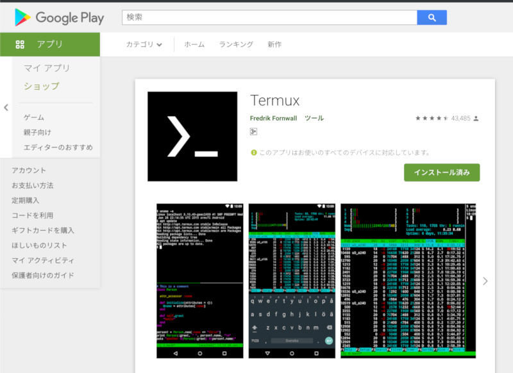Open Fredrik Fornwall developer link
Image resolution: width=513 pixels, height=373 pixels.
(x=273, y=119)
